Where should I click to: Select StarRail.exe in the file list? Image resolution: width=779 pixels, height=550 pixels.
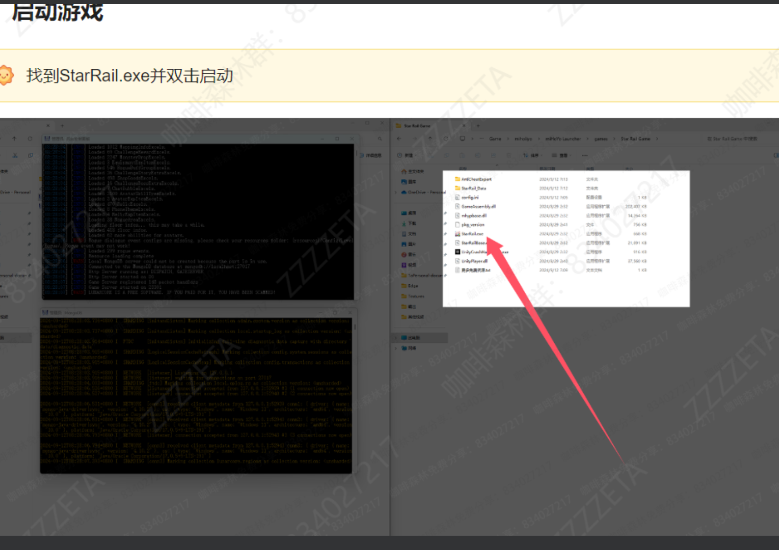[x=469, y=234]
